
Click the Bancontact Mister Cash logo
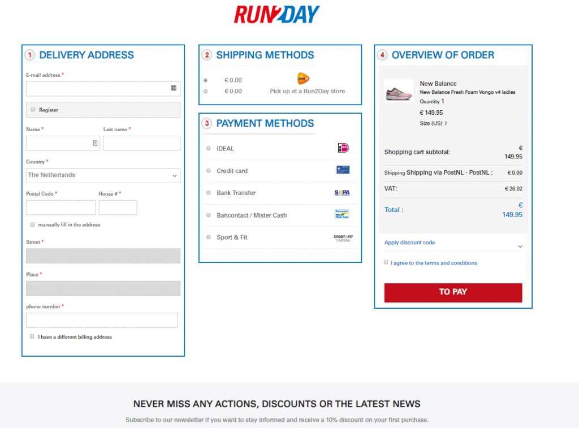(x=342, y=214)
